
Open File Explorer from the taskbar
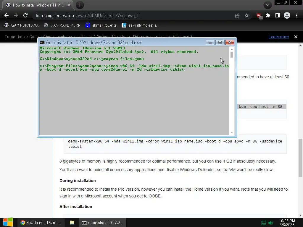72,223
